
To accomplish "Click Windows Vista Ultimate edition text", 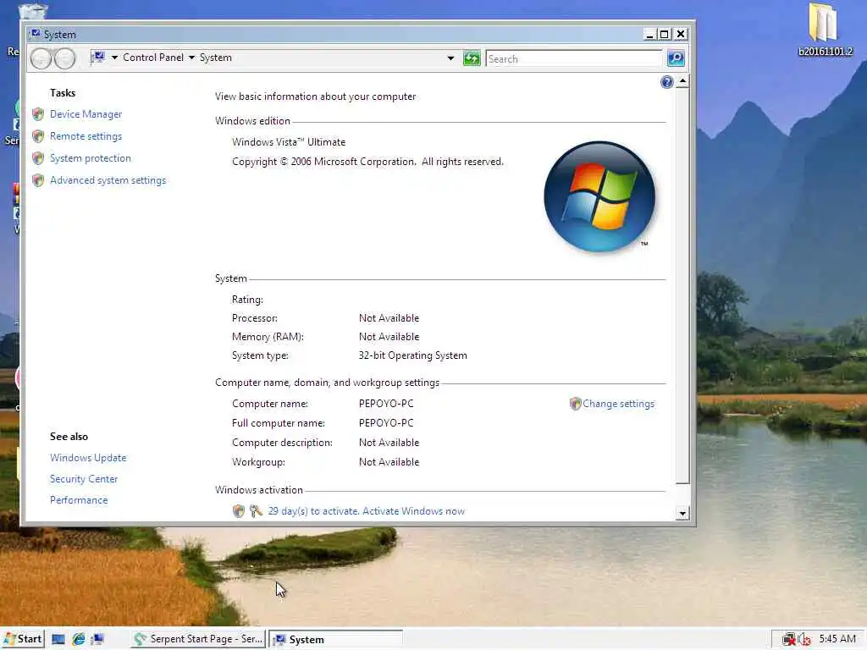I will pyautogui.click(x=289, y=142).
